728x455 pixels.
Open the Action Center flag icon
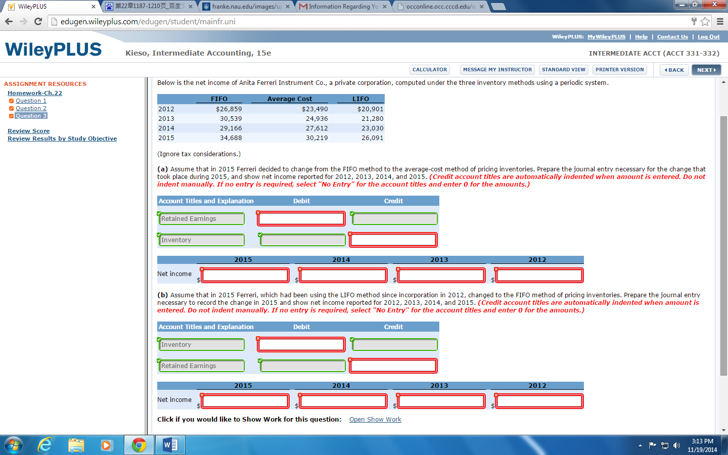pos(652,445)
